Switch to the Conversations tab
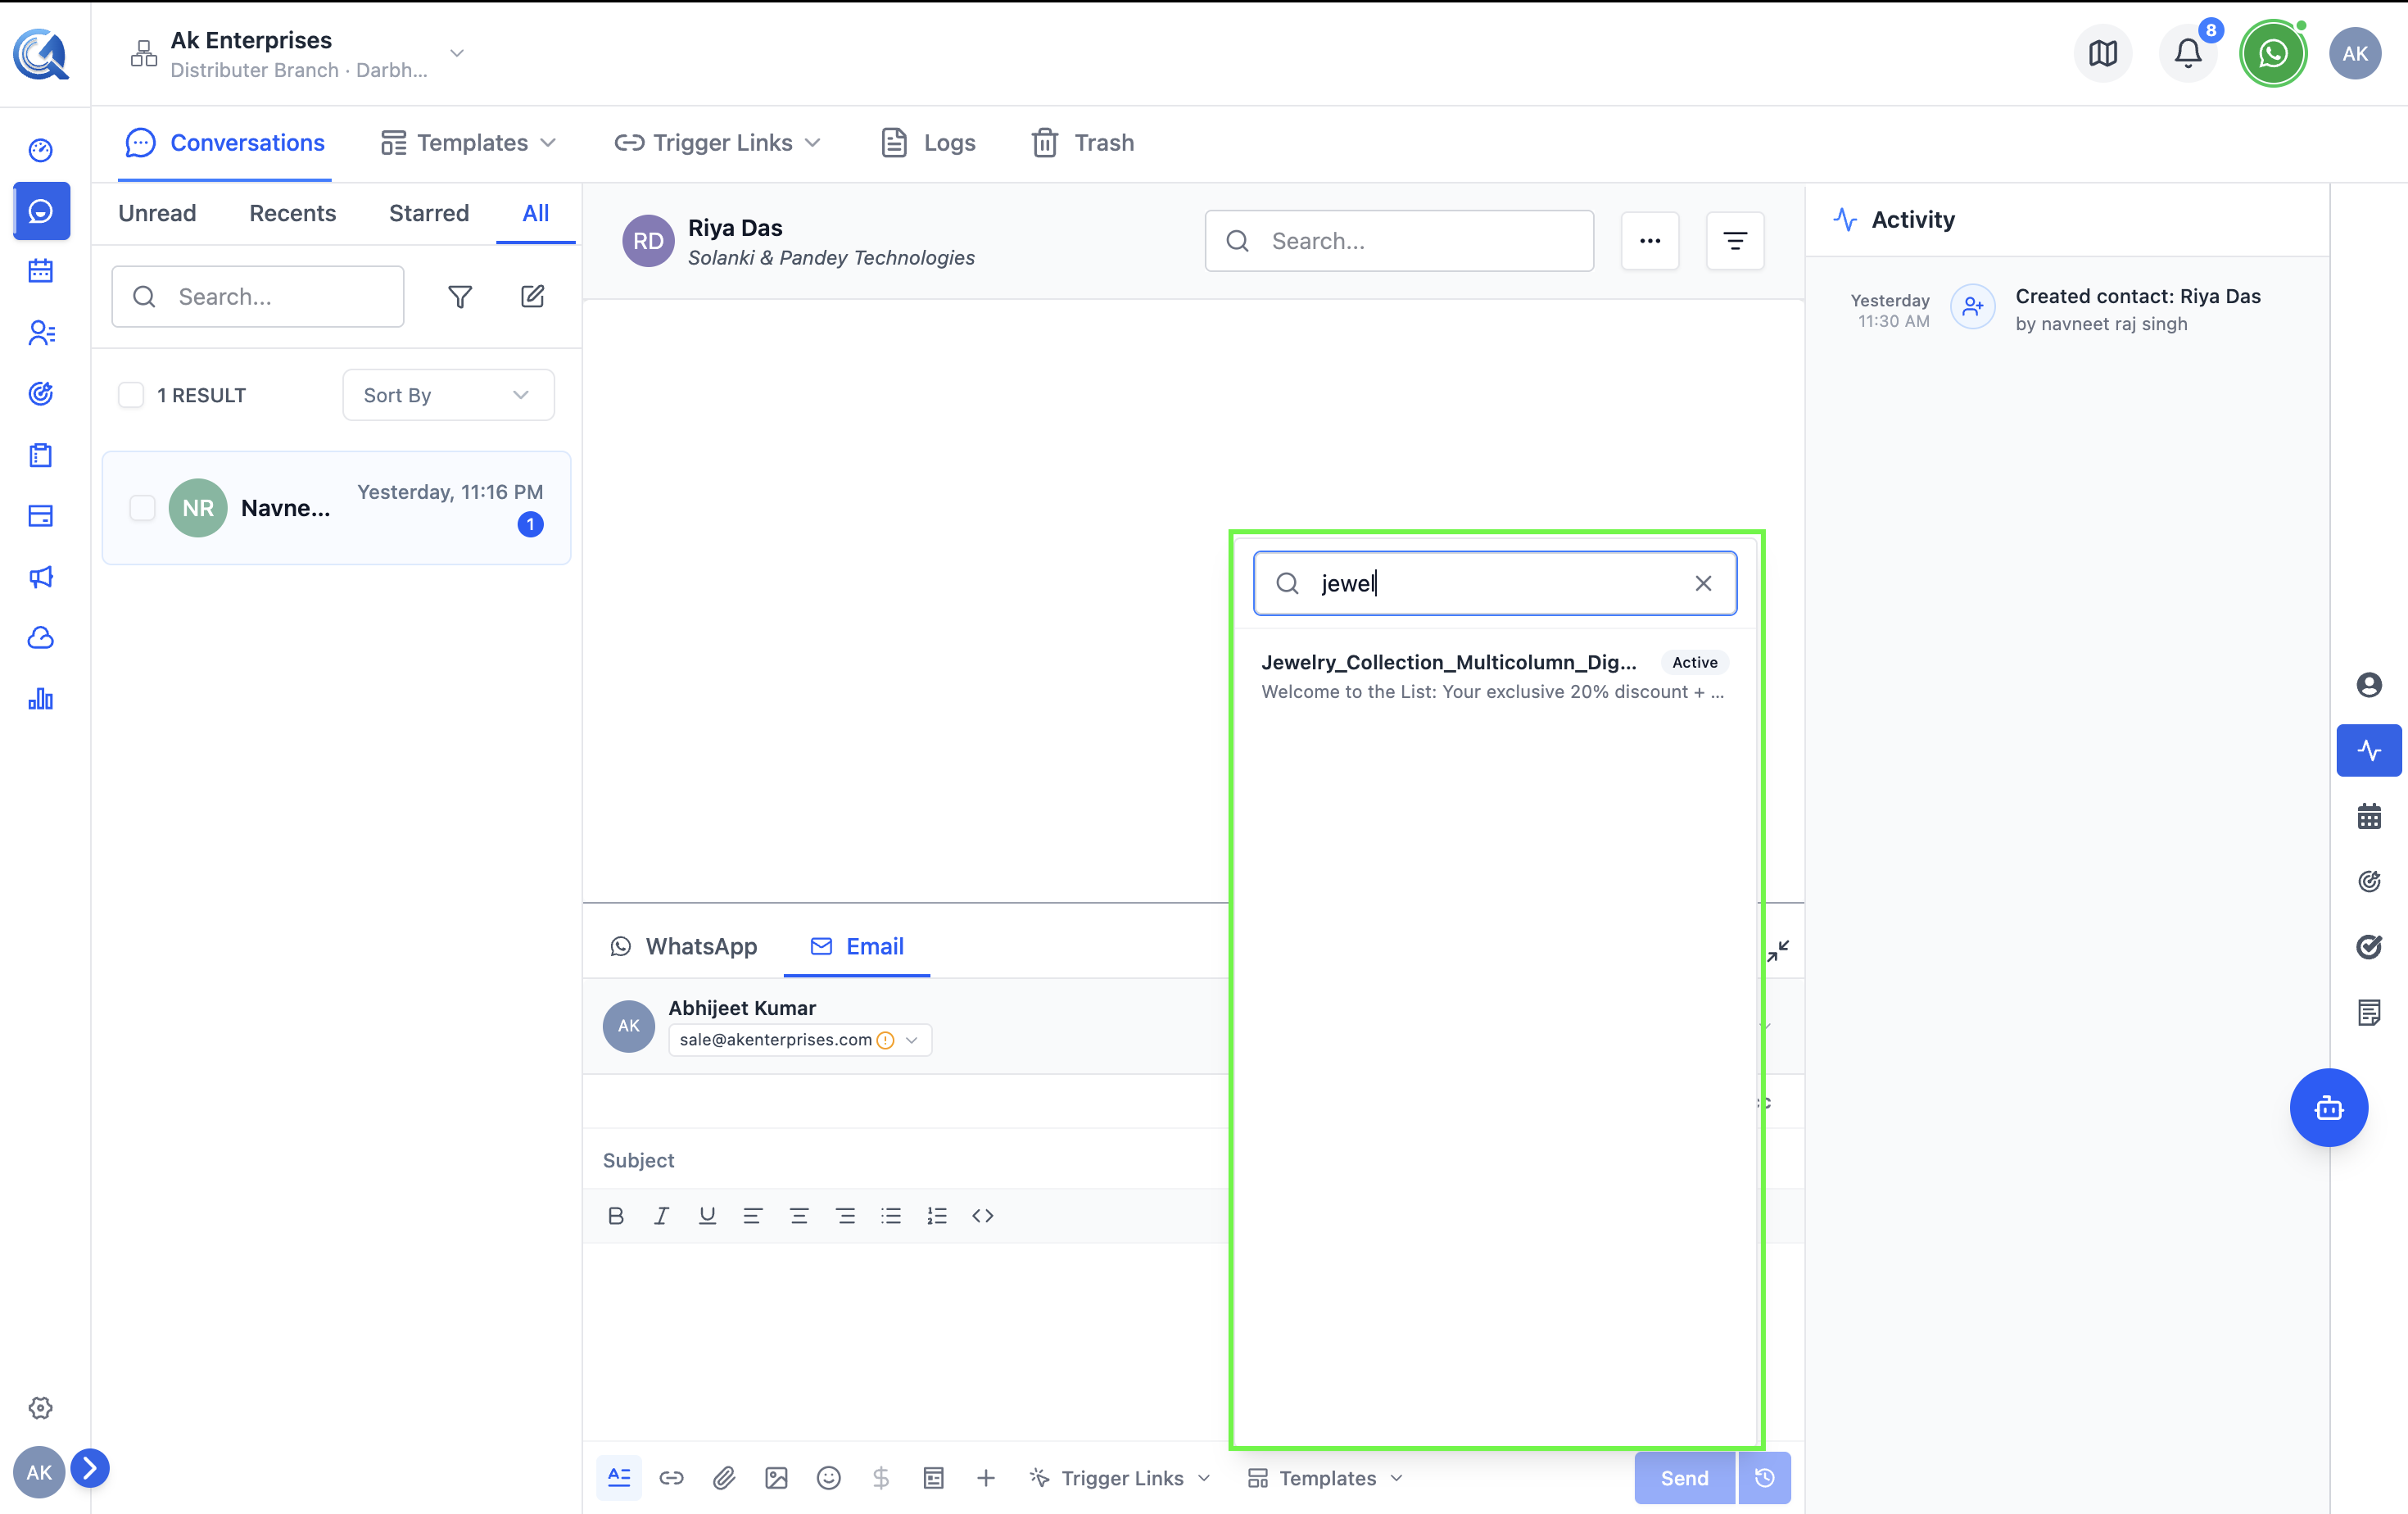 (x=225, y=143)
